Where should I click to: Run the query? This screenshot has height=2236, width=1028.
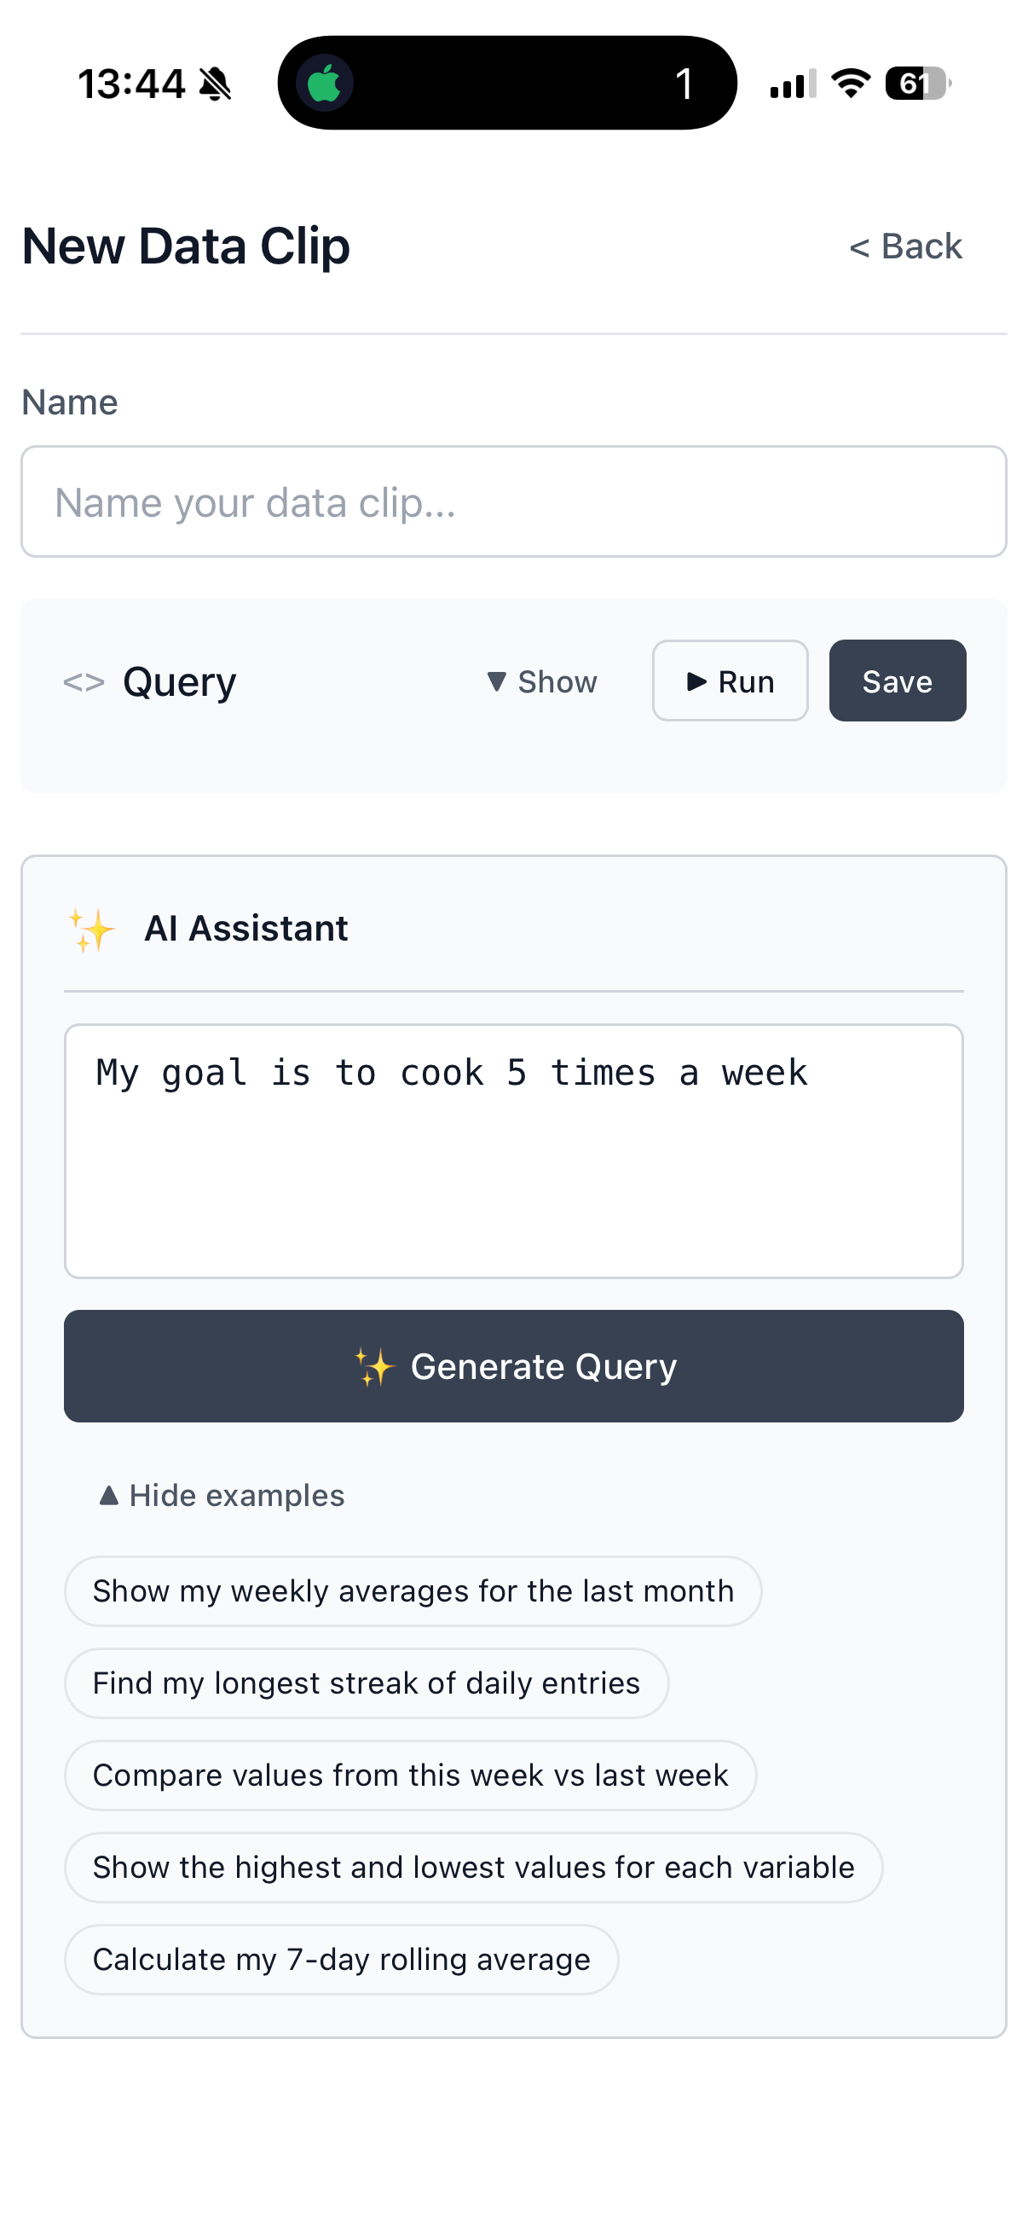point(730,681)
